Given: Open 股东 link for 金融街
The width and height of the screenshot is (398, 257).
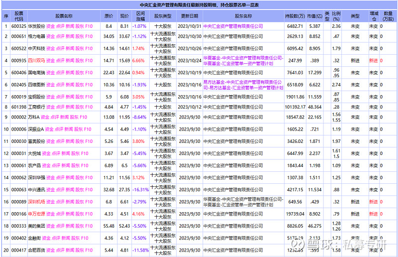Looking at the screenshot, I should point(75,238).
